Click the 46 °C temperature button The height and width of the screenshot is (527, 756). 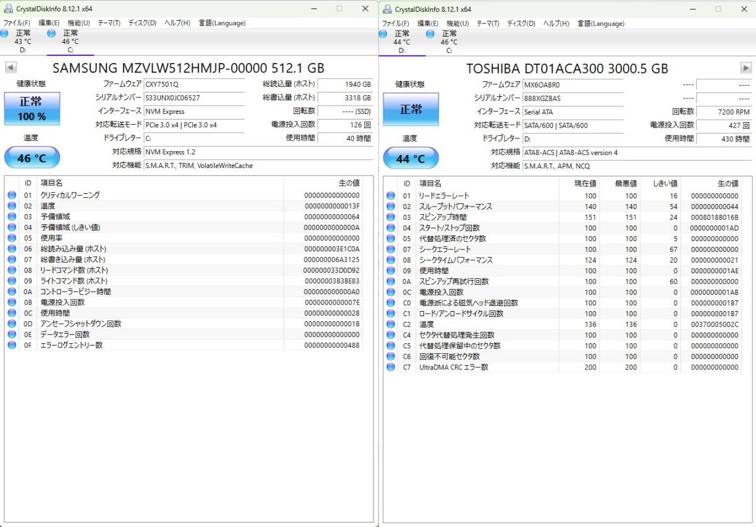tap(32, 158)
